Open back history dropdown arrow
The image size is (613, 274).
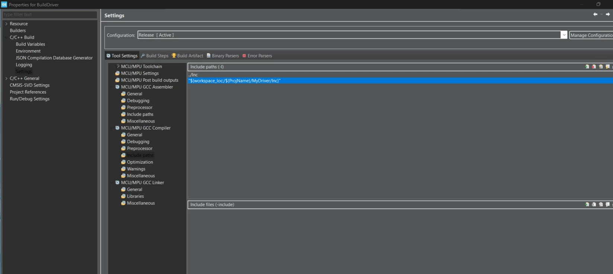click(x=601, y=14)
